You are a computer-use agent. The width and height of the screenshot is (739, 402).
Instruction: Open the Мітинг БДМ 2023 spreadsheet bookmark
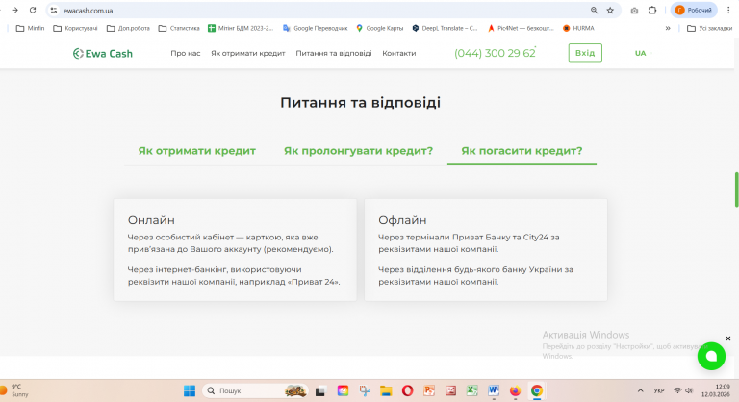[241, 28]
